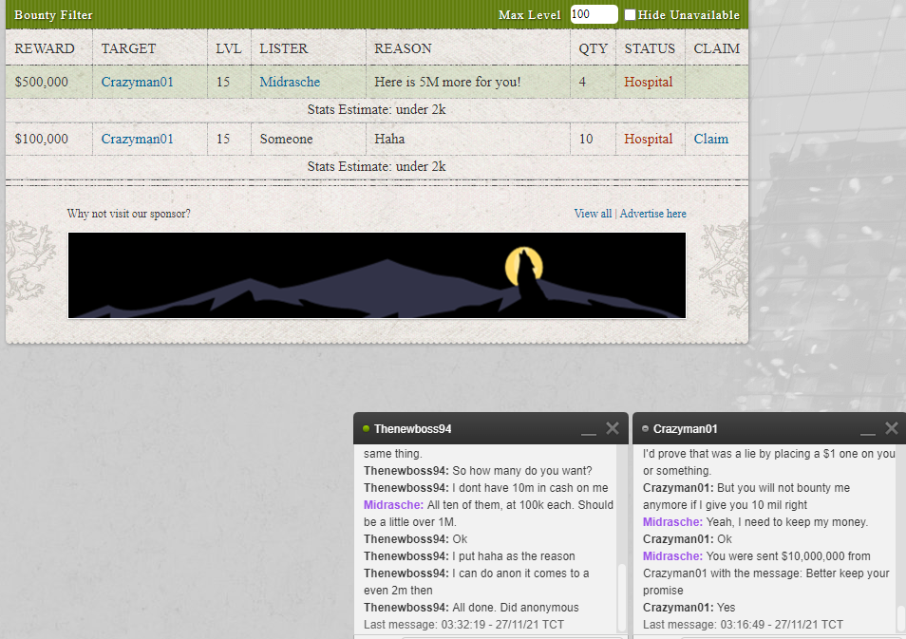Click the REASON column header
Viewport: 906px width, 639px height.
tap(403, 49)
